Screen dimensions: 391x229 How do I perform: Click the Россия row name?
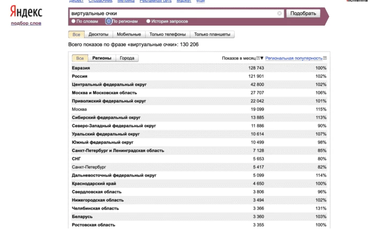80,76
